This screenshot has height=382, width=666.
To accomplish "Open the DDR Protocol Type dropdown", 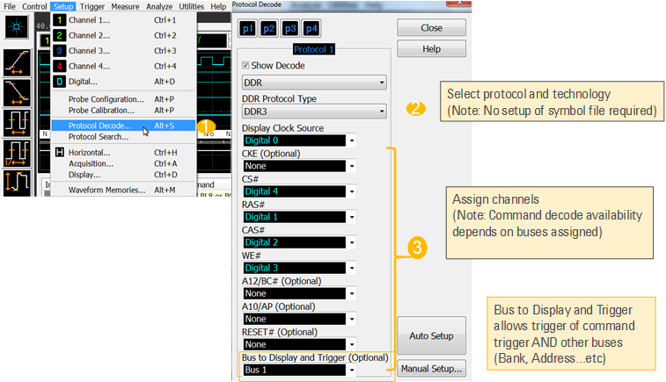I will tap(314, 112).
